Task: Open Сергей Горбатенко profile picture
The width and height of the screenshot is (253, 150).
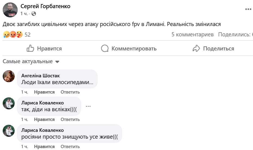Action: coord(10,10)
